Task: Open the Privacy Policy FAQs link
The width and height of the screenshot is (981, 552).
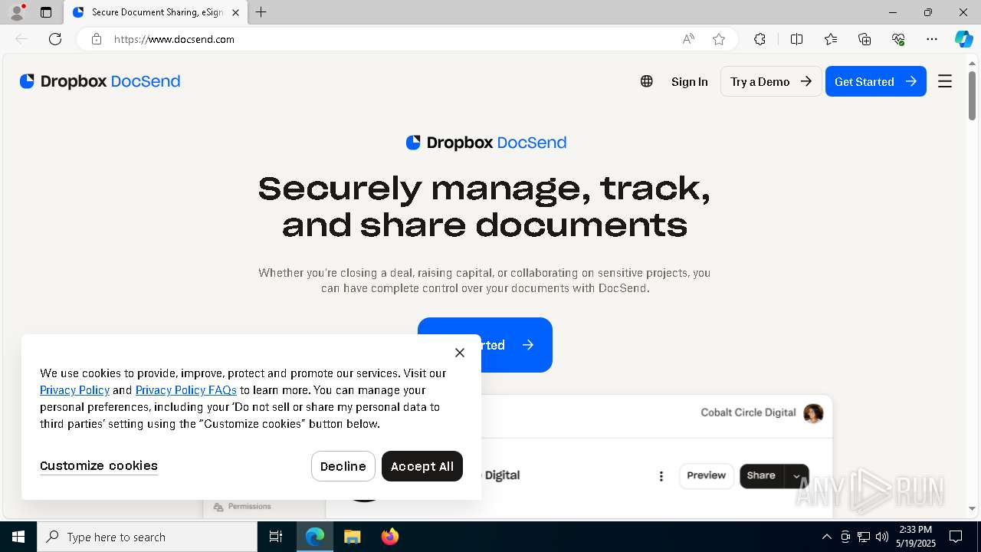Action: 186,390
